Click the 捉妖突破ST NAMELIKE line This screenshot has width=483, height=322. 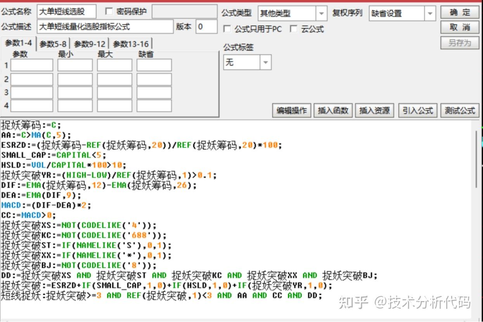[86, 245]
